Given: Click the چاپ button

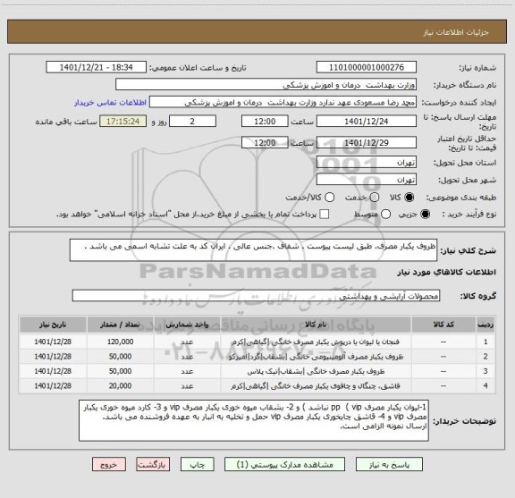Looking at the screenshot, I should (x=198, y=465).
